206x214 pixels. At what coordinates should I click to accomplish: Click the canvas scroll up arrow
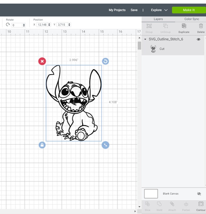139,38
